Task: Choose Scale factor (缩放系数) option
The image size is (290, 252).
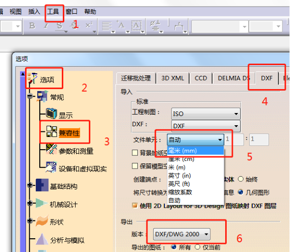Action: point(196,192)
